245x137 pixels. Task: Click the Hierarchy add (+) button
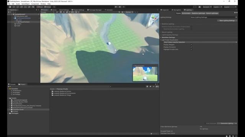(9, 12)
